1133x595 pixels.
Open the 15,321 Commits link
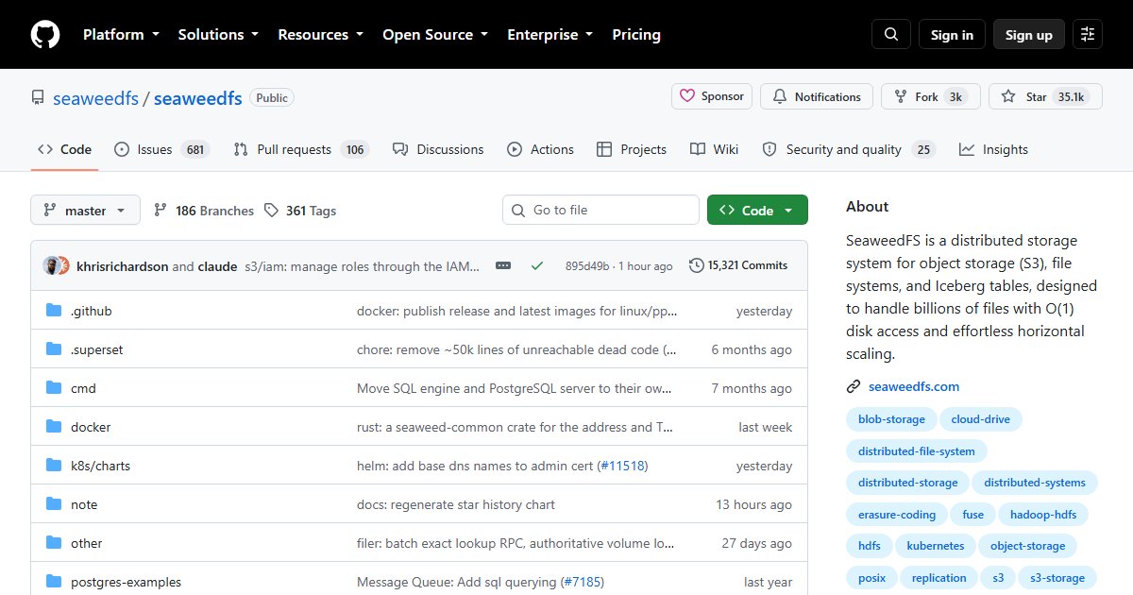click(738, 265)
